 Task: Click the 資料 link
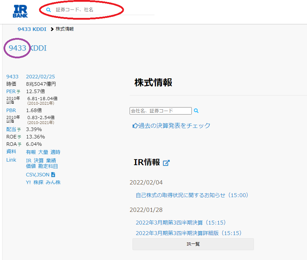(x=11, y=151)
